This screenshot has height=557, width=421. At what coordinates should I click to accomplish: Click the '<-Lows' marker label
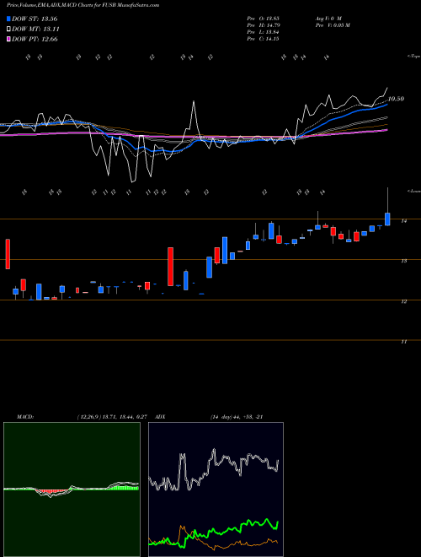click(413, 191)
